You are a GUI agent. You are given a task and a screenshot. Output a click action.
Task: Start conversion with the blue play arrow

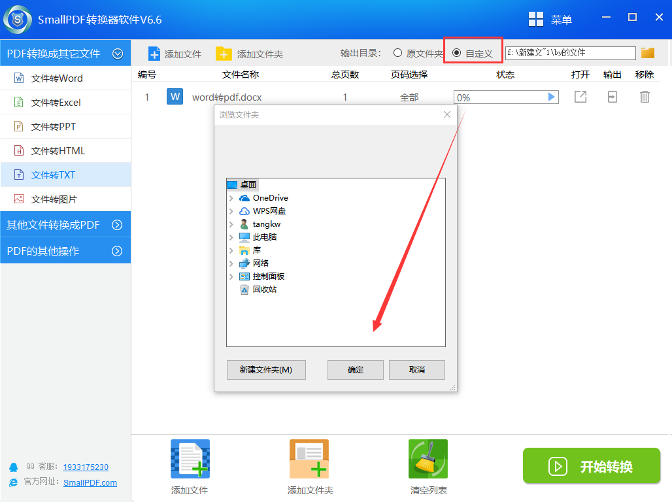pyautogui.click(x=552, y=97)
